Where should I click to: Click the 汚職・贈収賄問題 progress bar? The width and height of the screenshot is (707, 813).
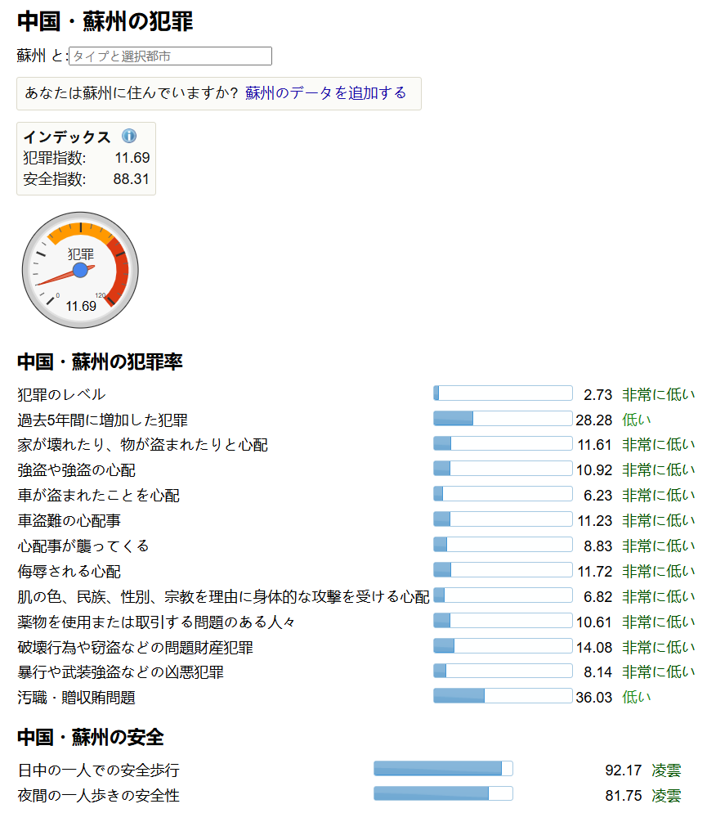(x=503, y=696)
